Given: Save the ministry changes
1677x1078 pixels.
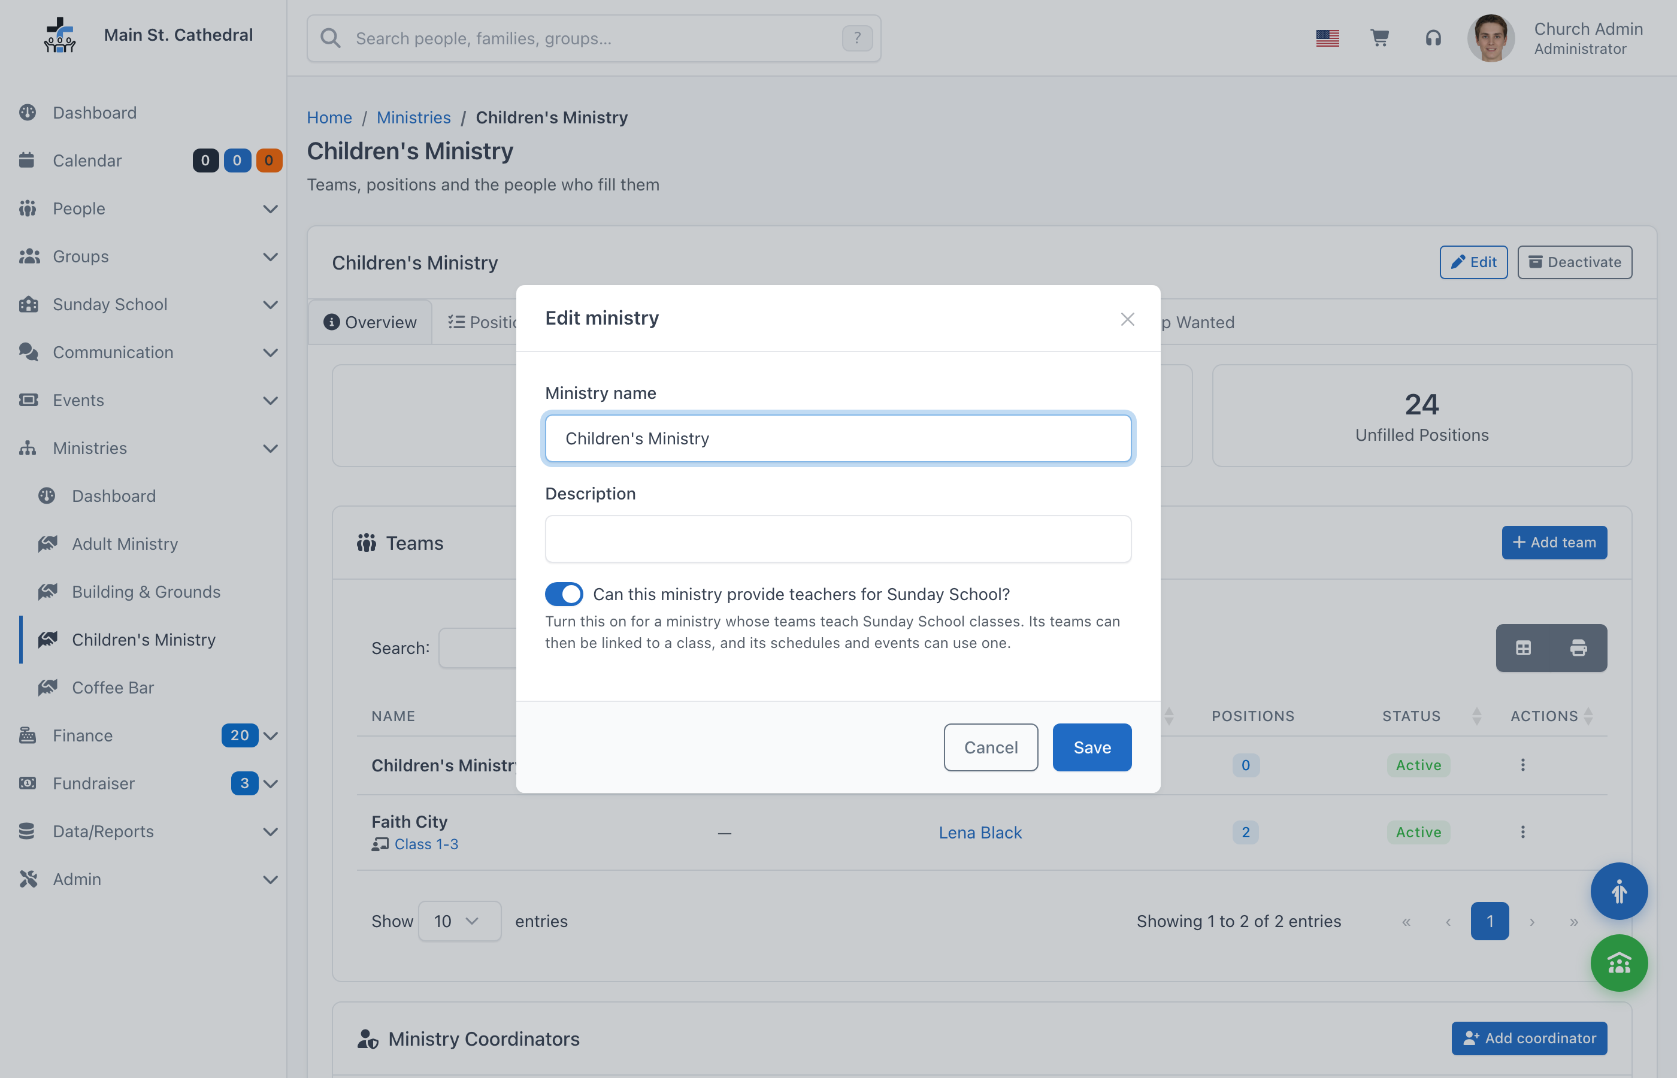Looking at the screenshot, I should tap(1092, 747).
